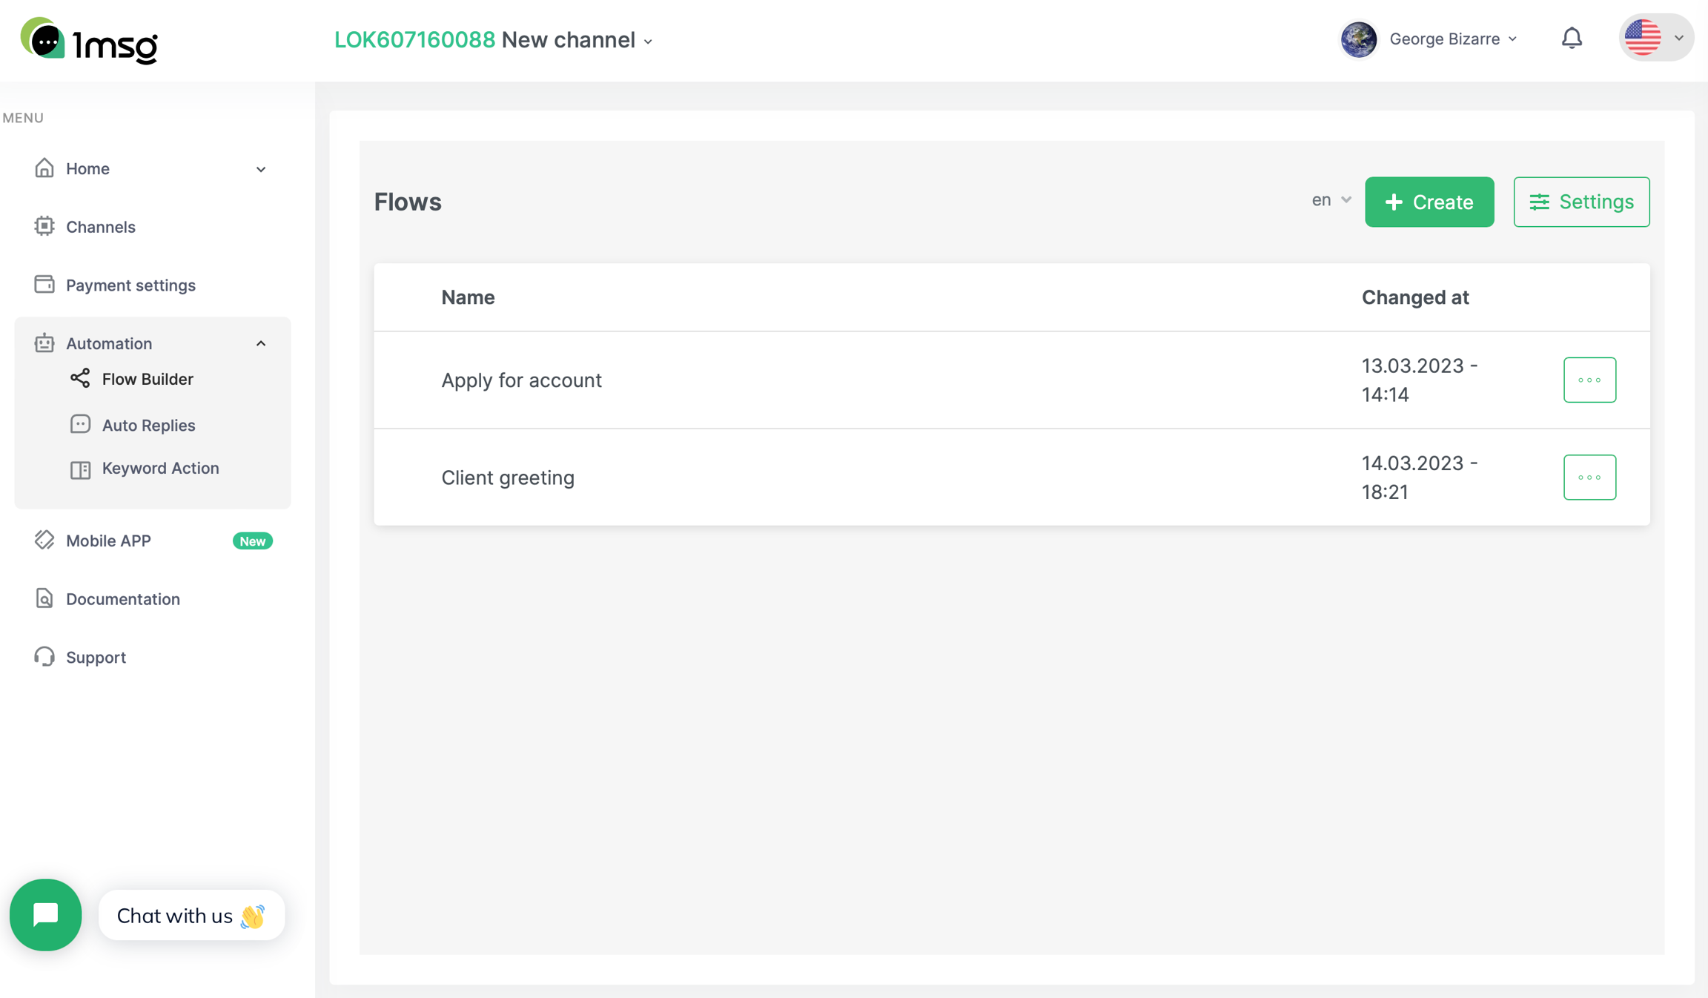Viewport: 1708px width, 998px height.
Task: Open the US flag language dropdown
Action: pyautogui.click(x=1656, y=38)
